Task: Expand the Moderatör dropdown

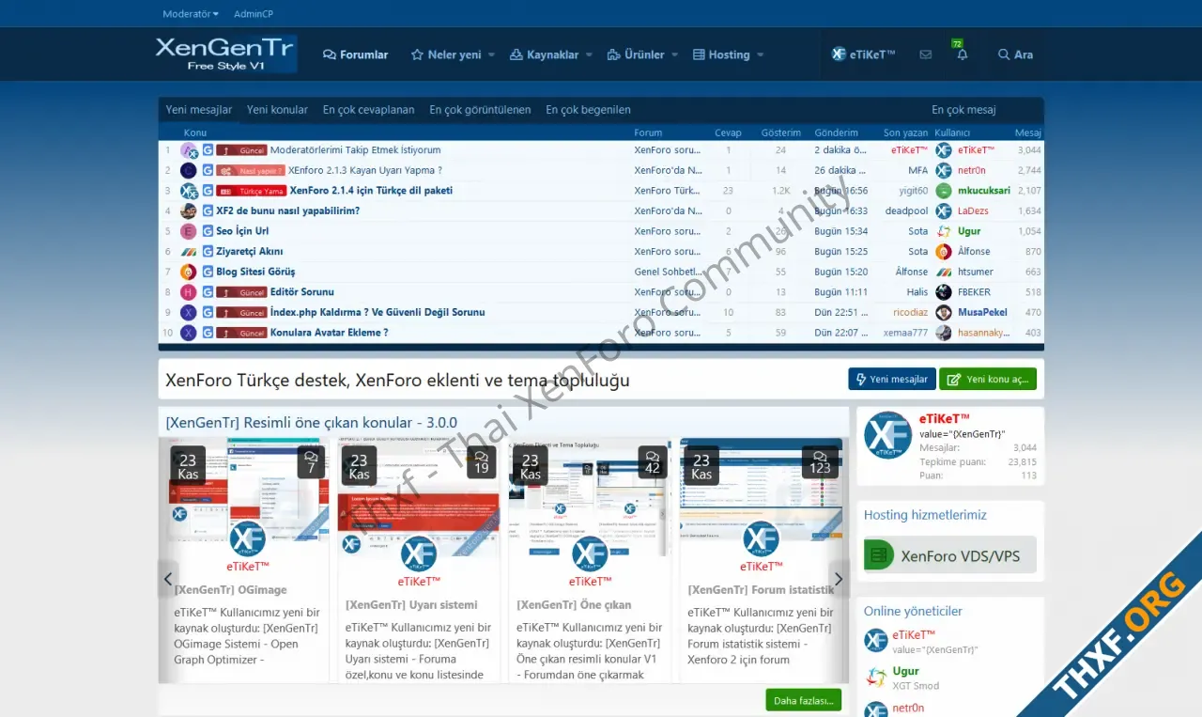Action: point(191,14)
